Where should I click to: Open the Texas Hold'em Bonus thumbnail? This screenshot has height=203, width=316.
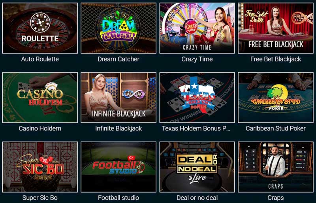pyautogui.click(x=197, y=98)
